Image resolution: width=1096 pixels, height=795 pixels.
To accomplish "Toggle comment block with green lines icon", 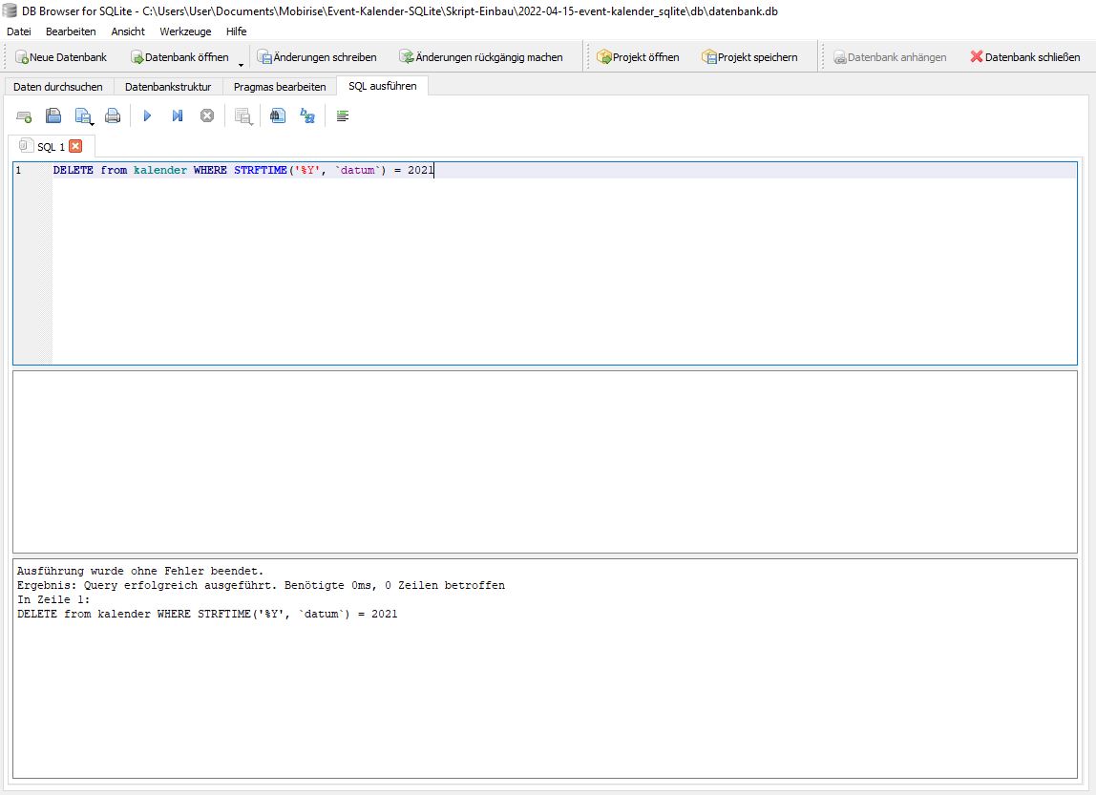I will tap(343, 115).
